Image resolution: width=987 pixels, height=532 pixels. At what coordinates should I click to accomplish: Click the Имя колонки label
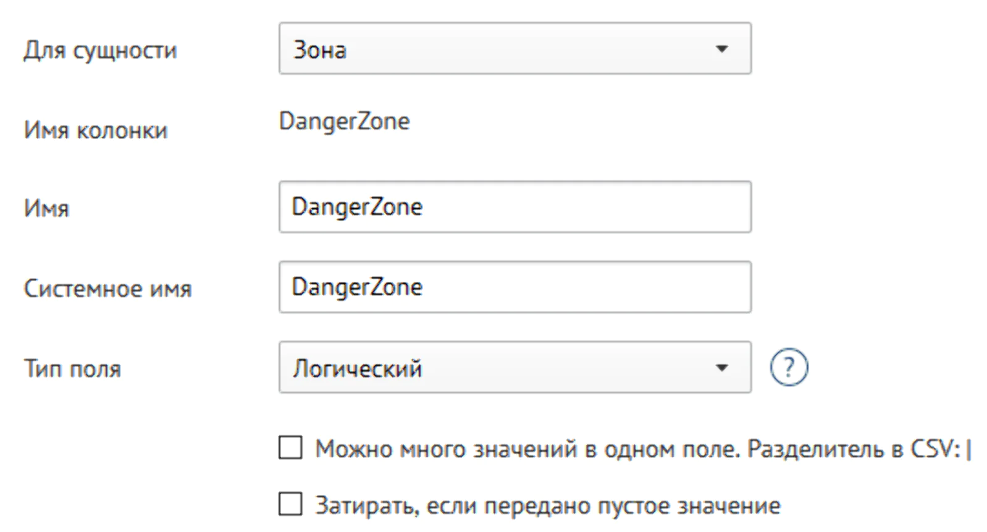(x=96, y=130)
